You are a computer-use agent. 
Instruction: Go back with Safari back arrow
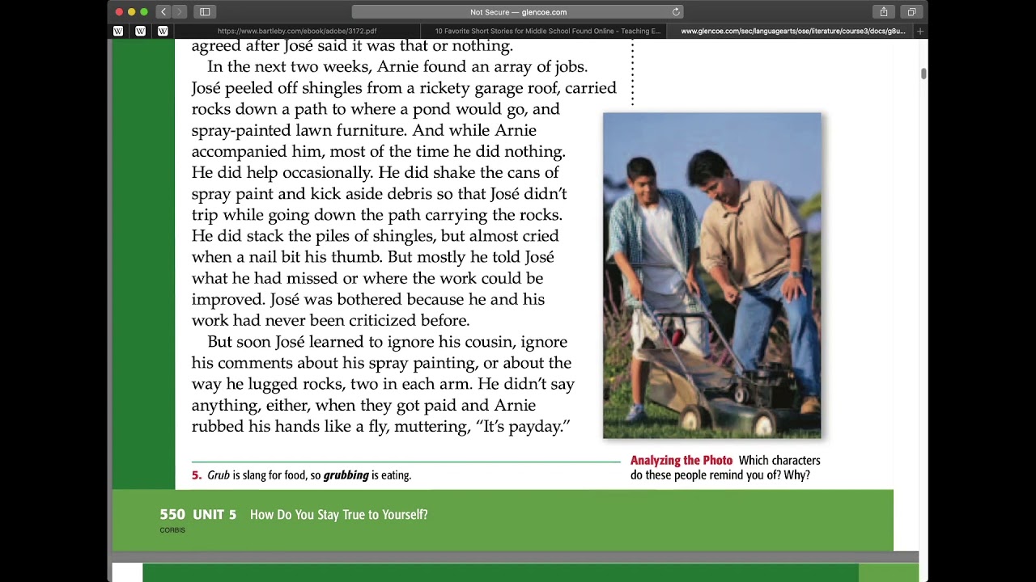tap(163, 12)
